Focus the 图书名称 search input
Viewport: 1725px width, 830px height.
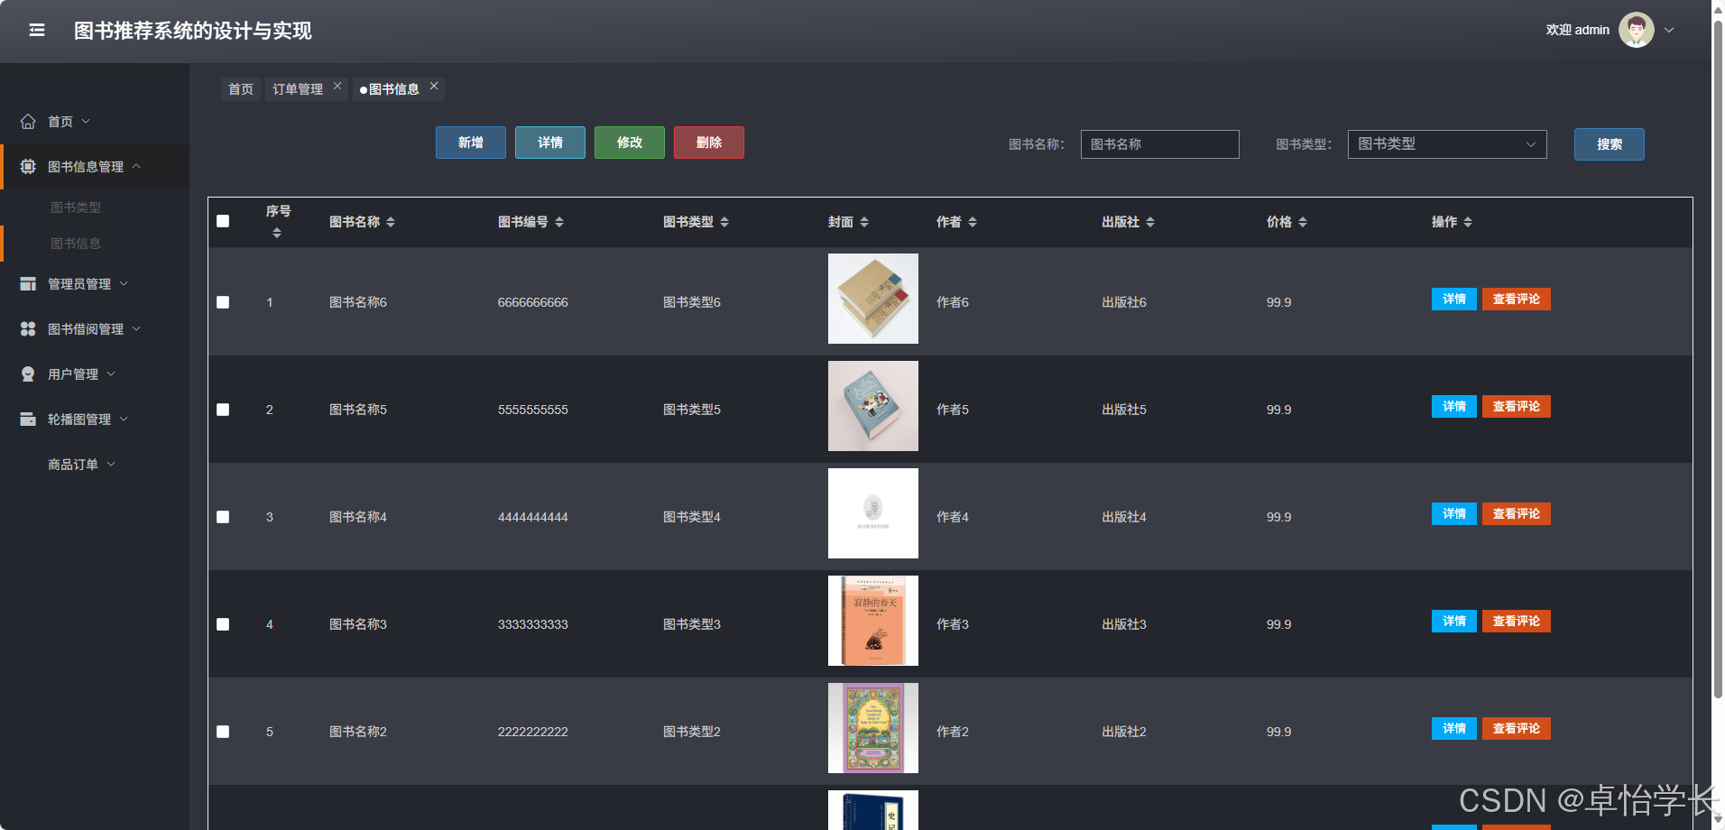(x=1160, y=144)
